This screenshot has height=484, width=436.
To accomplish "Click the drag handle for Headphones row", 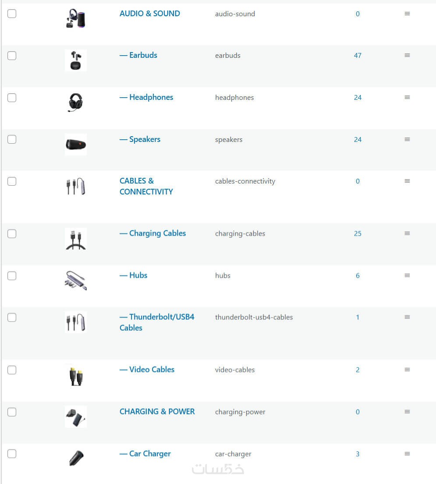I will coord(407,98).
